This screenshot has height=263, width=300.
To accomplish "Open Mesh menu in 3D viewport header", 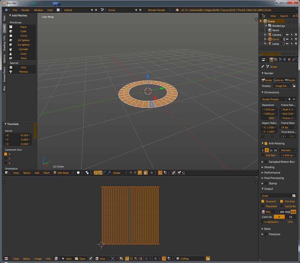I will (x=46, y=173).
